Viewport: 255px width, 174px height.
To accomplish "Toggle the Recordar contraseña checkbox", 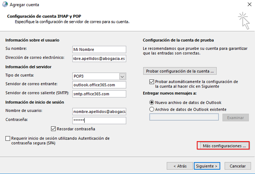I will click(x=53, y=129).
